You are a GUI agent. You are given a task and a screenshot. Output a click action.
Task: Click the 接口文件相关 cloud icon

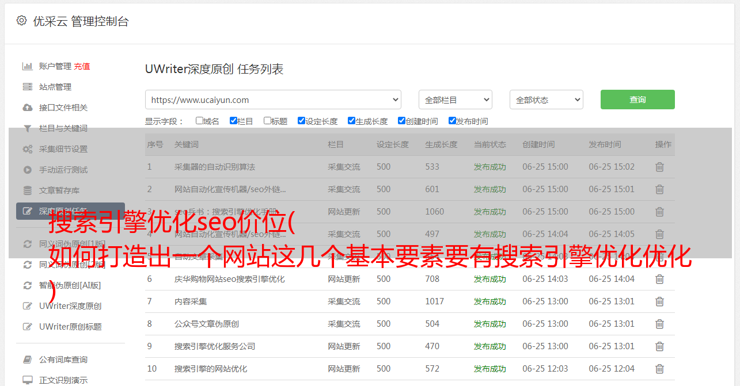(27, 108)
